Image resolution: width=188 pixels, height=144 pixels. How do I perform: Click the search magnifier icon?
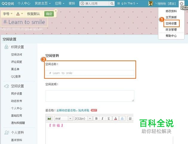click(112, 4)
